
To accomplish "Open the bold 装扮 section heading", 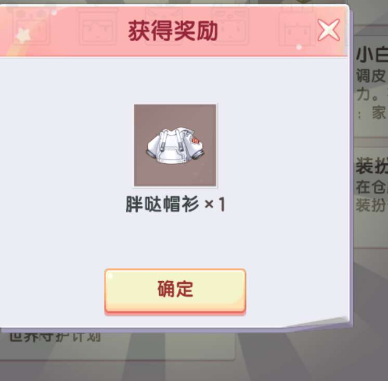I will [372, 166].
